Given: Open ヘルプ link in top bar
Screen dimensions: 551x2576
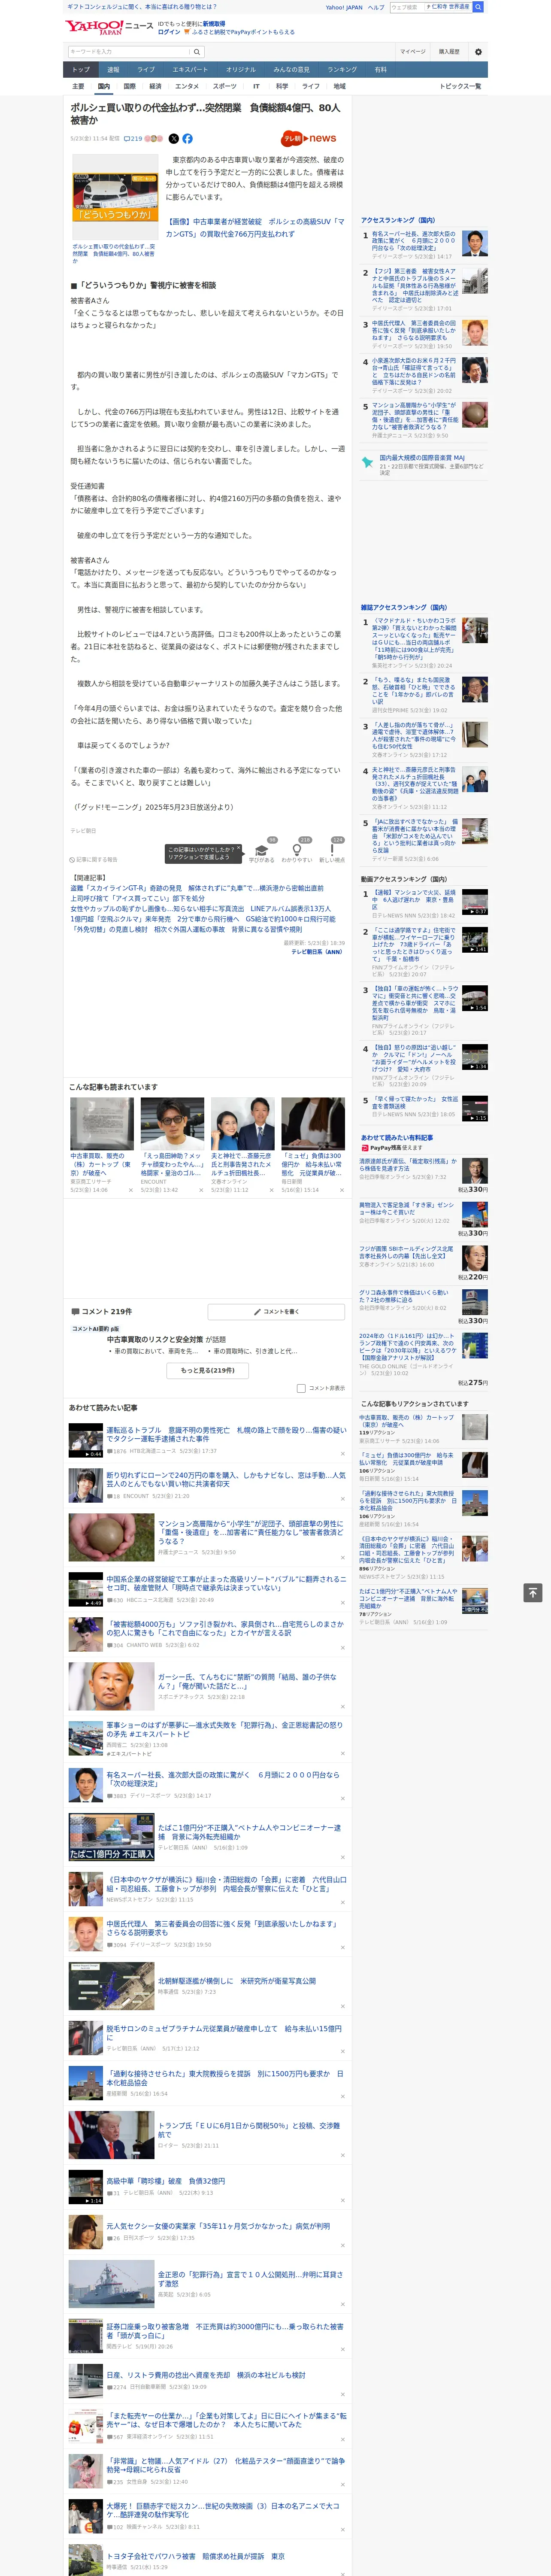Looking at the screenshot, I should pos(375,7).
